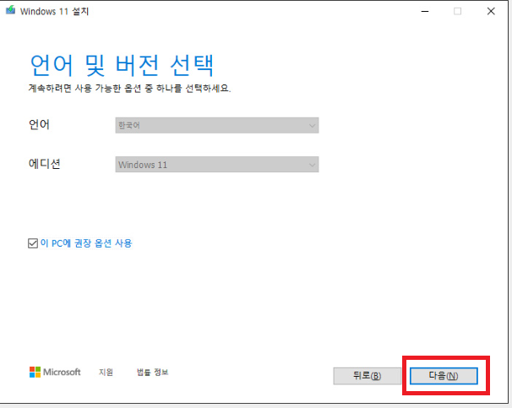
Task: Click the disabled maximize button
Action: tap(457, 12)
